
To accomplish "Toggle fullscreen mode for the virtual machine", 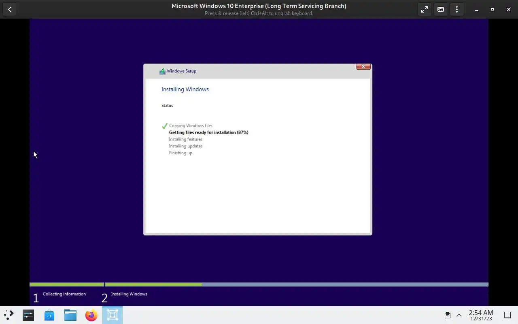I will (x=425, y=9).
